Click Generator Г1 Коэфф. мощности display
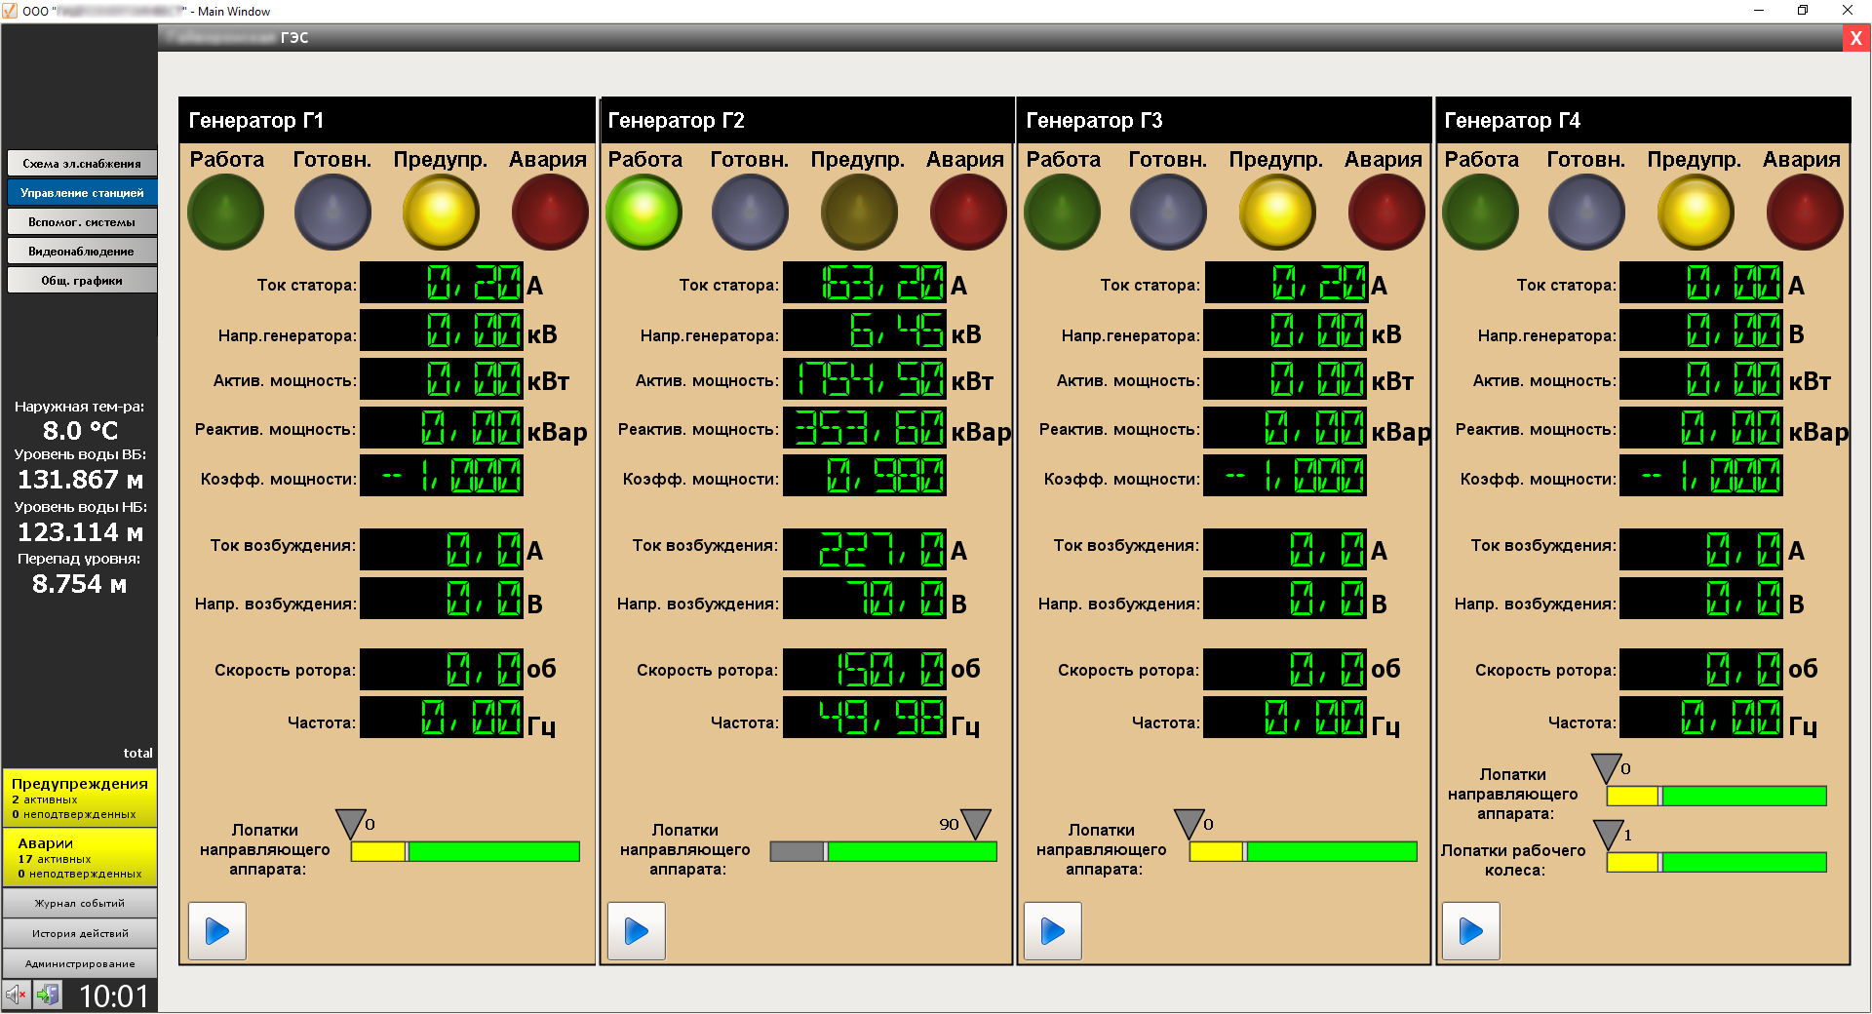This screenshot has height=1014, width=1872. tap(442, 476)
